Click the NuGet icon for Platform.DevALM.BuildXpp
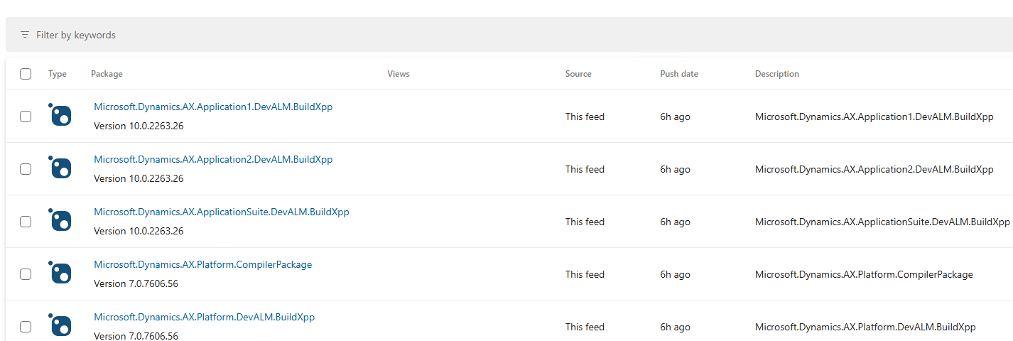This screenshot has height=341, width=1013. coord(60,326)
